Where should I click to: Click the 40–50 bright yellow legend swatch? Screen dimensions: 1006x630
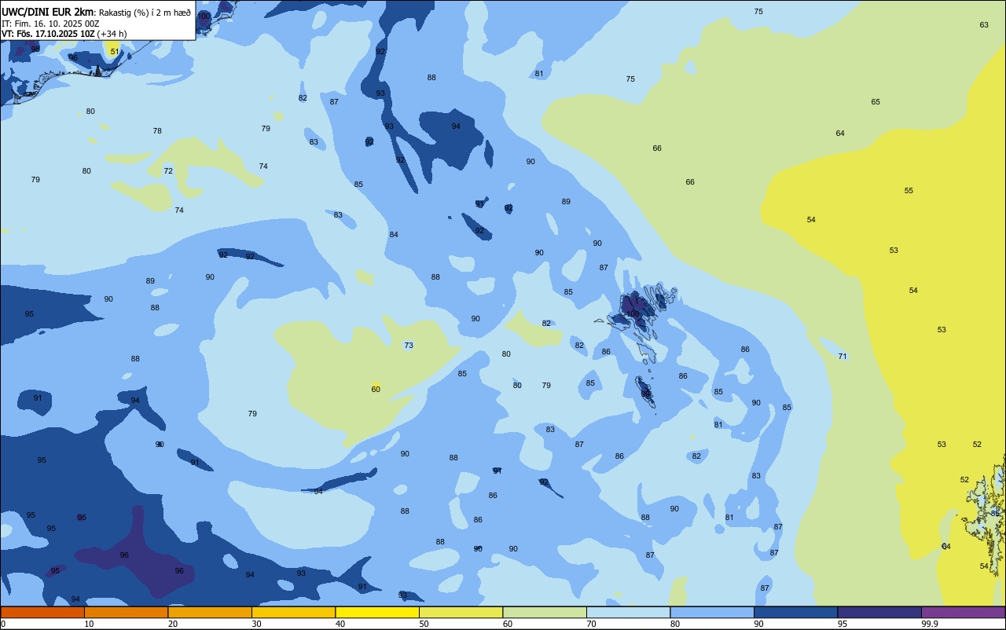(x=377, y=613)
